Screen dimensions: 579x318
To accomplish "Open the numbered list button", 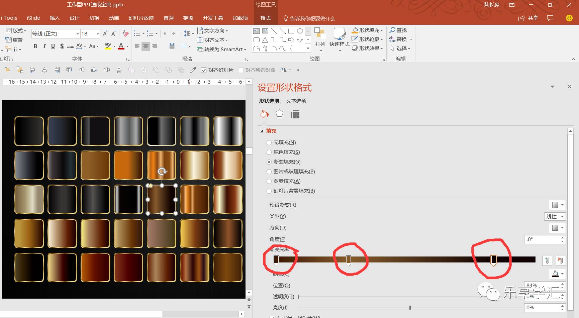I will pyautogui.click(x=150, y=33).
